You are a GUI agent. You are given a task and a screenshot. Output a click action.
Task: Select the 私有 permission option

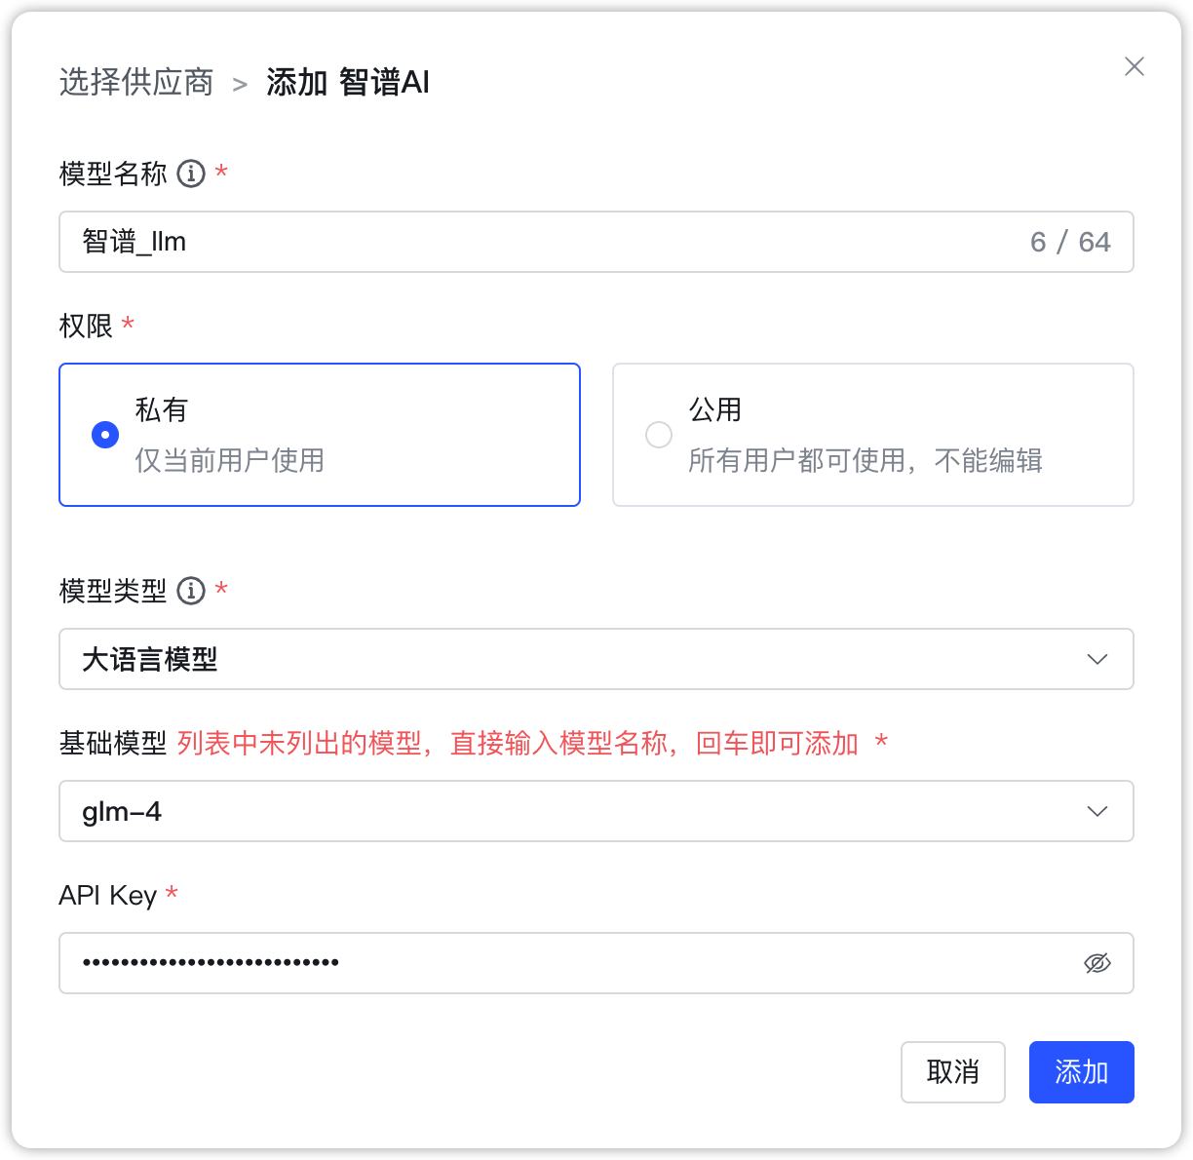[320, 435]
